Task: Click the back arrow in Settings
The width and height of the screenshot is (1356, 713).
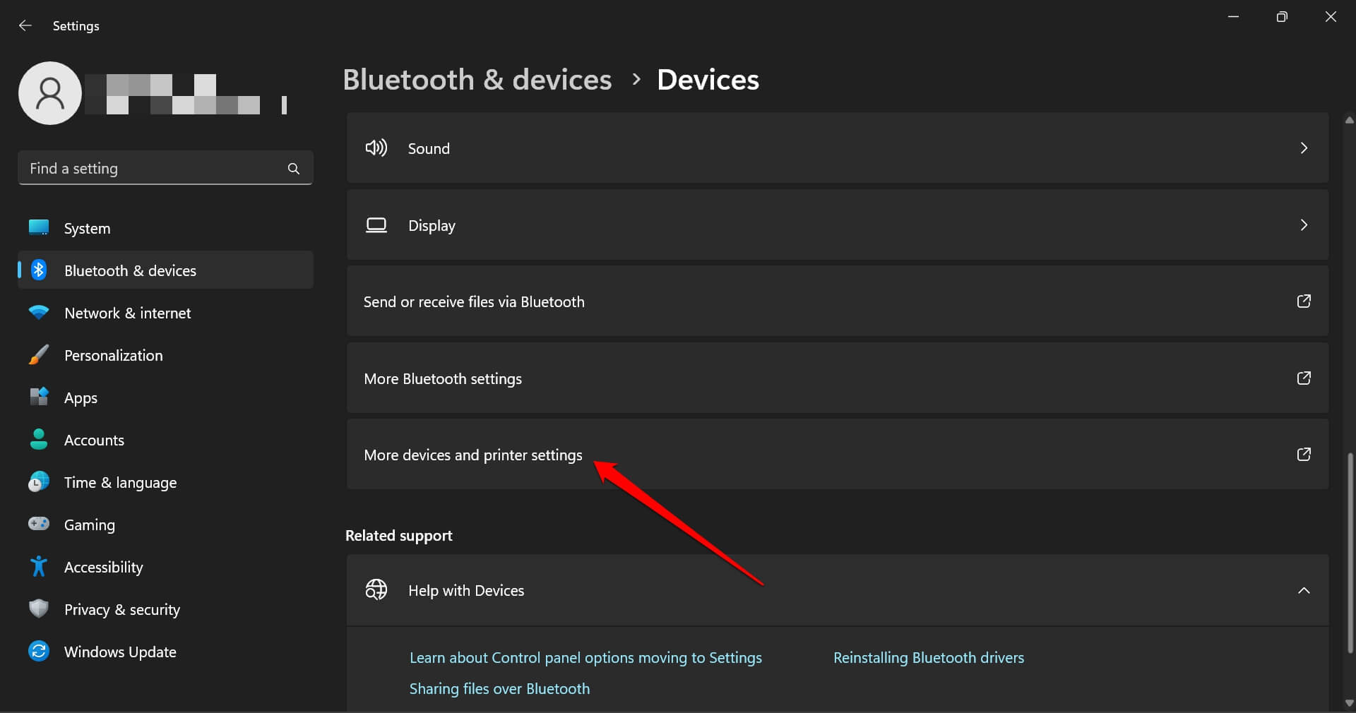Action: pyautogui.click(x=25, y=25)
